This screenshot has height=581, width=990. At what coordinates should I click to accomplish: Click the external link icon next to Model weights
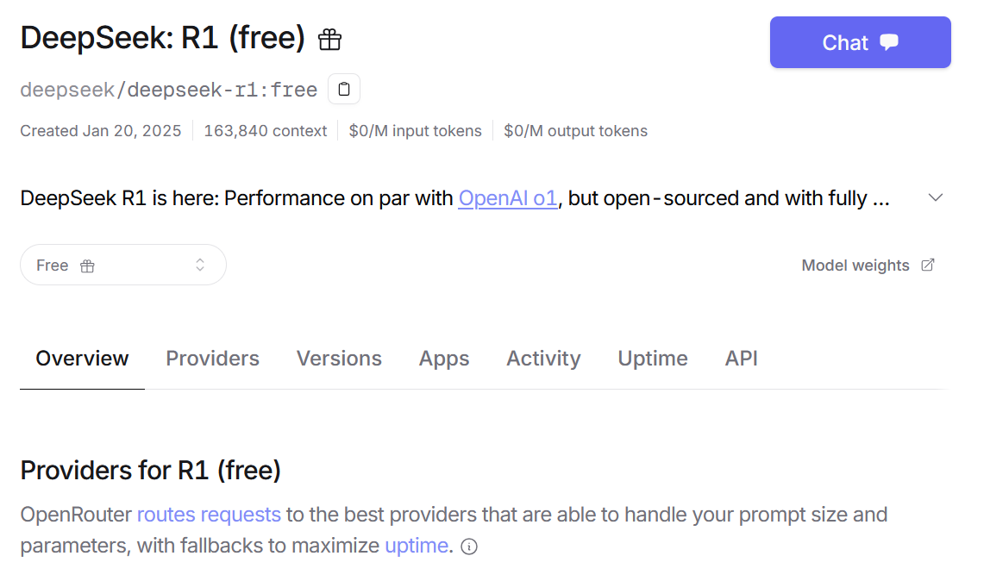pos(928,265)
